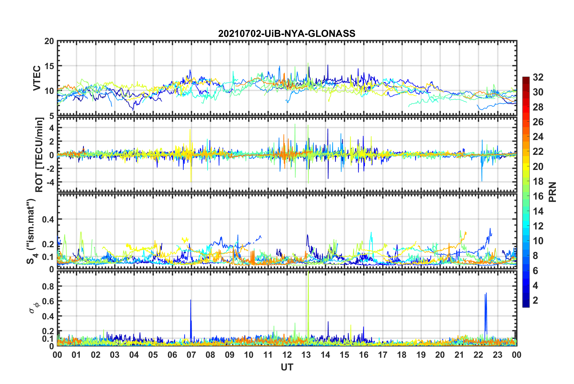574x384 pixels.
Task: Click the sigma-phi y-axis label
Action: point(34,308)
